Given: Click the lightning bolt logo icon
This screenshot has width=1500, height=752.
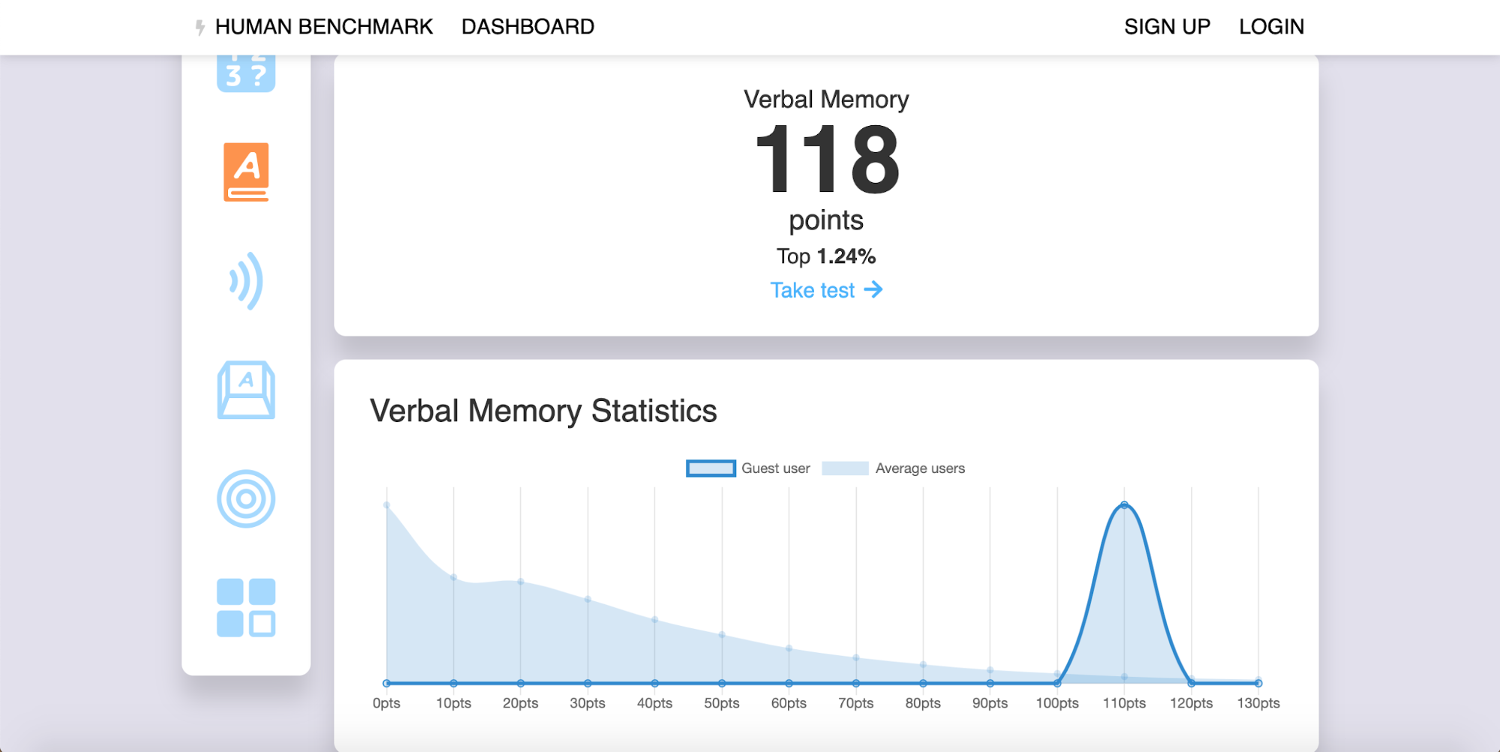Looking at the screenshot, I should (200, 28).
